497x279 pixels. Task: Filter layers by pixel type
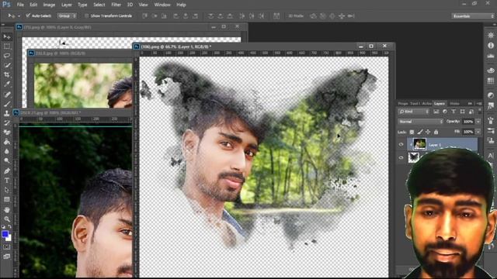coord(436,112)
